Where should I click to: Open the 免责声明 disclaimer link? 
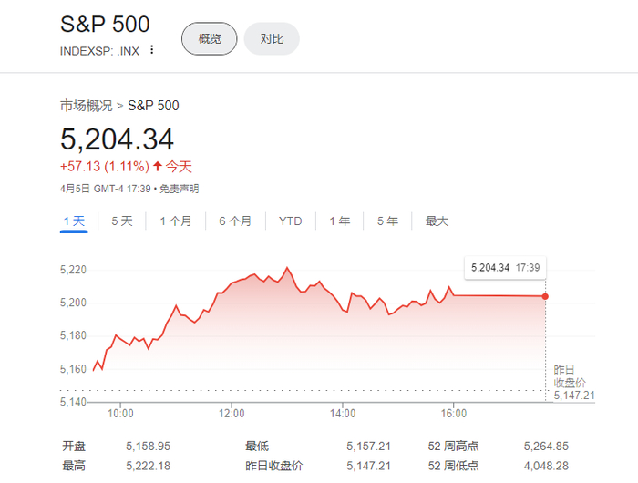[179, 189]
